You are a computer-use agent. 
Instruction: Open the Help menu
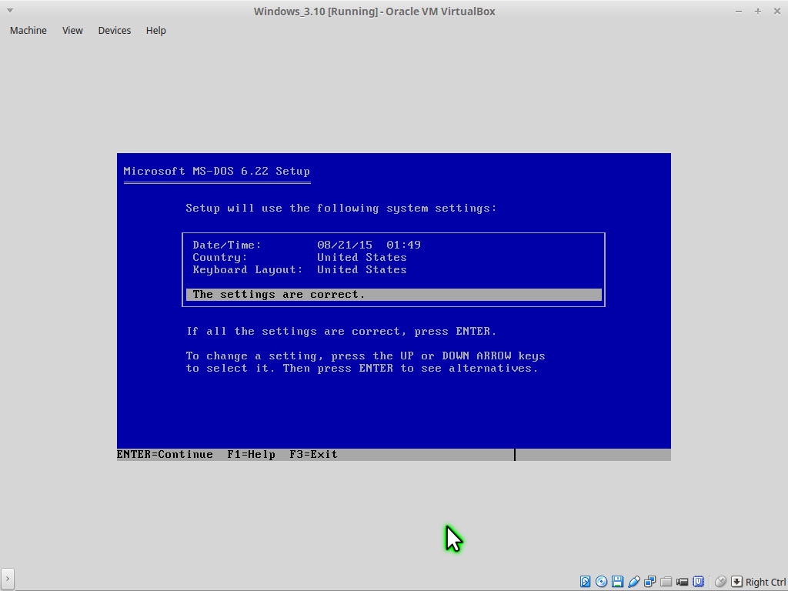pos(156,31)
